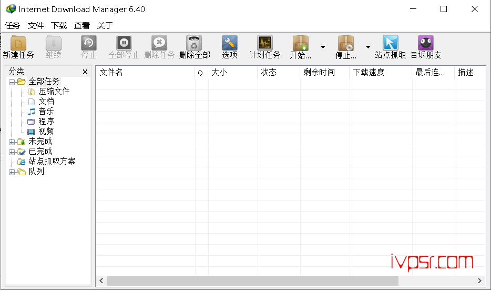Click the 开始... start queue icon

point(301,43)
